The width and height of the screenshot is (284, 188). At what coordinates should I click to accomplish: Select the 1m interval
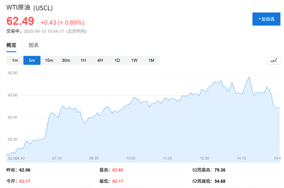tap(15, 60)
